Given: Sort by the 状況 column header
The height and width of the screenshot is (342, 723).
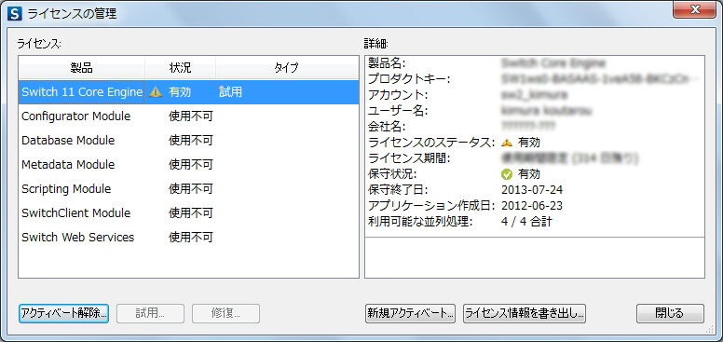Looking at the screenshot, I should coord(181,68).
